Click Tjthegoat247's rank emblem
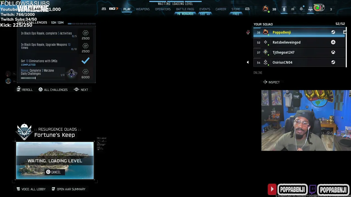 (x=265, y=52)
